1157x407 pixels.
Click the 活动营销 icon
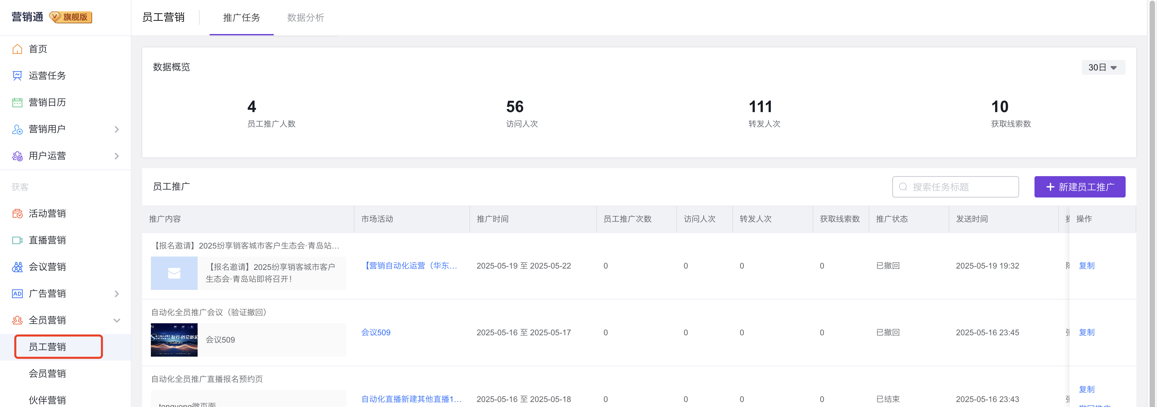pos(17,214)
